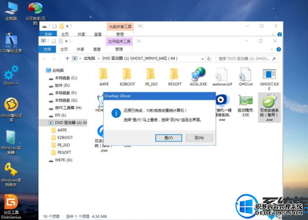
Task: Open the Windows安装器 desktop icon
Action: click(x=11, y=142)
